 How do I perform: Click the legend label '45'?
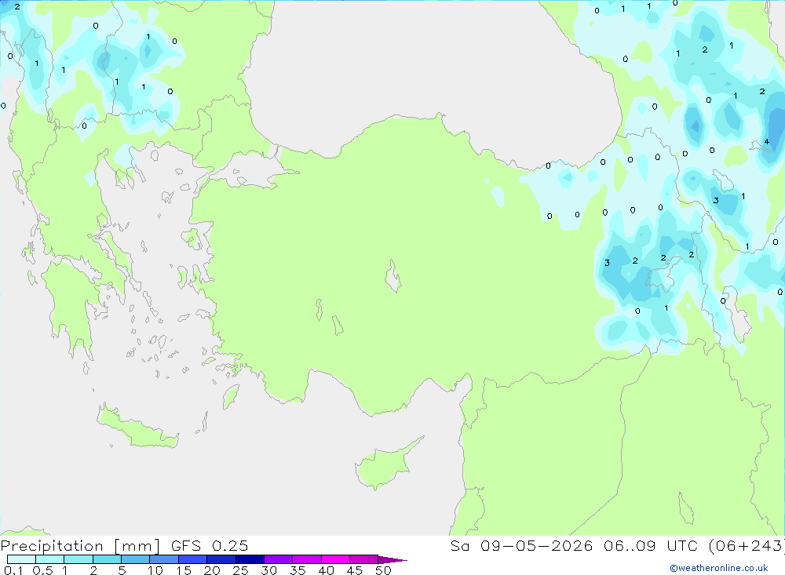pos(355,570)
